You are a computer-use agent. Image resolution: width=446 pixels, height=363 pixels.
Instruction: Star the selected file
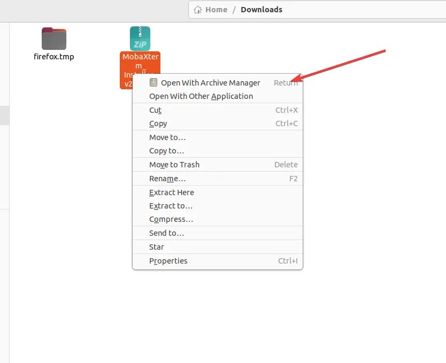[218, 247]
